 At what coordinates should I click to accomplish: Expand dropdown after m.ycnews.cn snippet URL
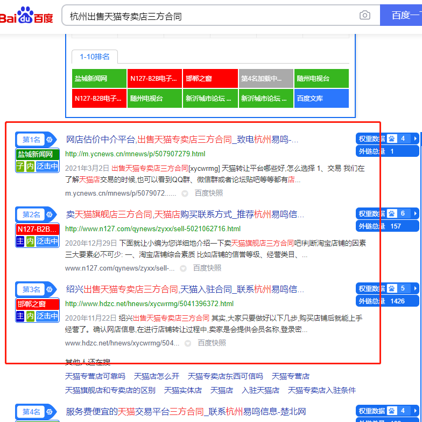tap(185, 193)
